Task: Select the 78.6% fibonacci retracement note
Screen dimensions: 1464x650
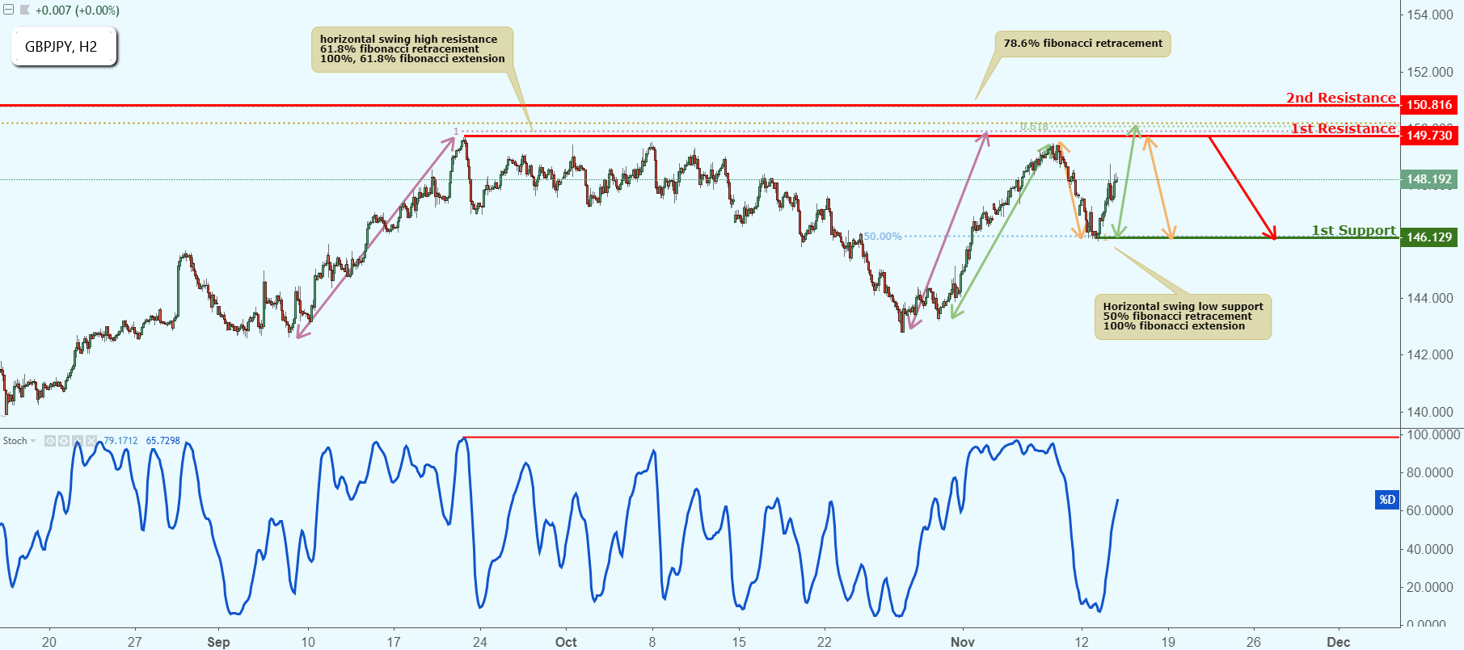Action: 1082,44
